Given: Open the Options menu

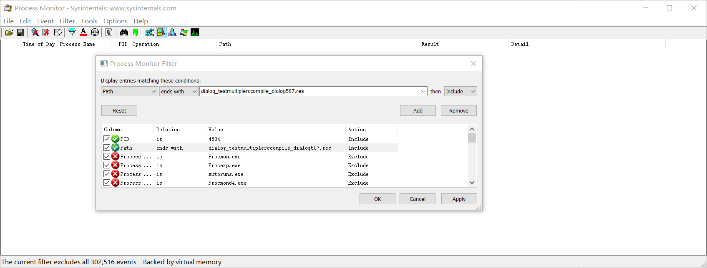Looking at the screenshot, I should (x=116, y=21).
